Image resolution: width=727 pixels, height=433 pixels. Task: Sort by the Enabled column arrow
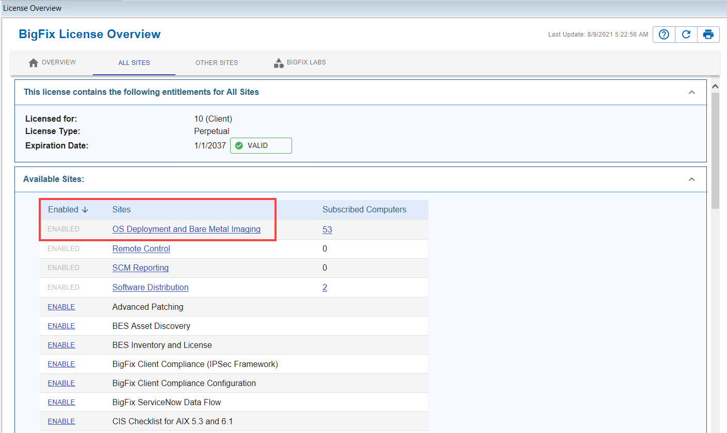tap(85, 210)
